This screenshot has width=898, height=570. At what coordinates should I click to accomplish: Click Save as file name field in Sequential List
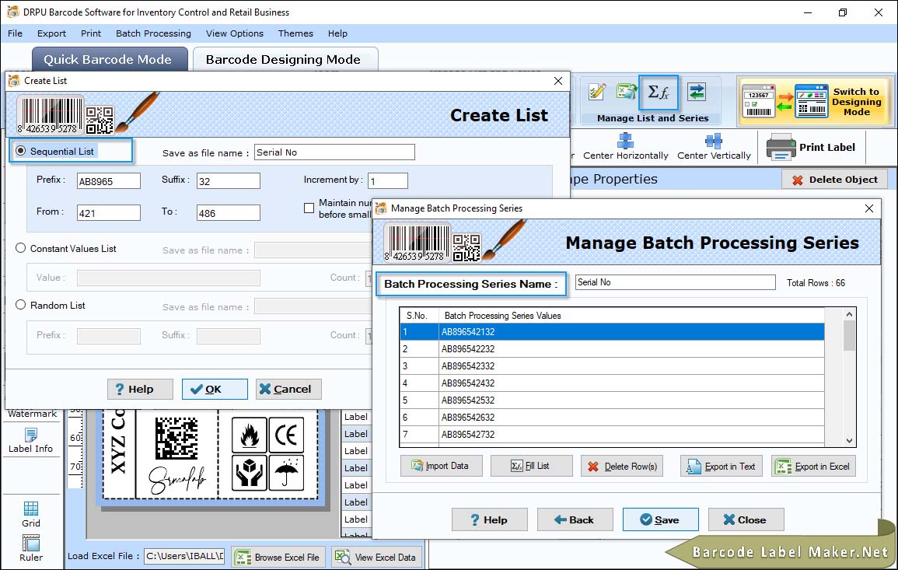334,152
